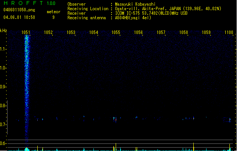Click the meteor count value 9
The height and width of the screenshot is (151, 237).
pos(54,17)
